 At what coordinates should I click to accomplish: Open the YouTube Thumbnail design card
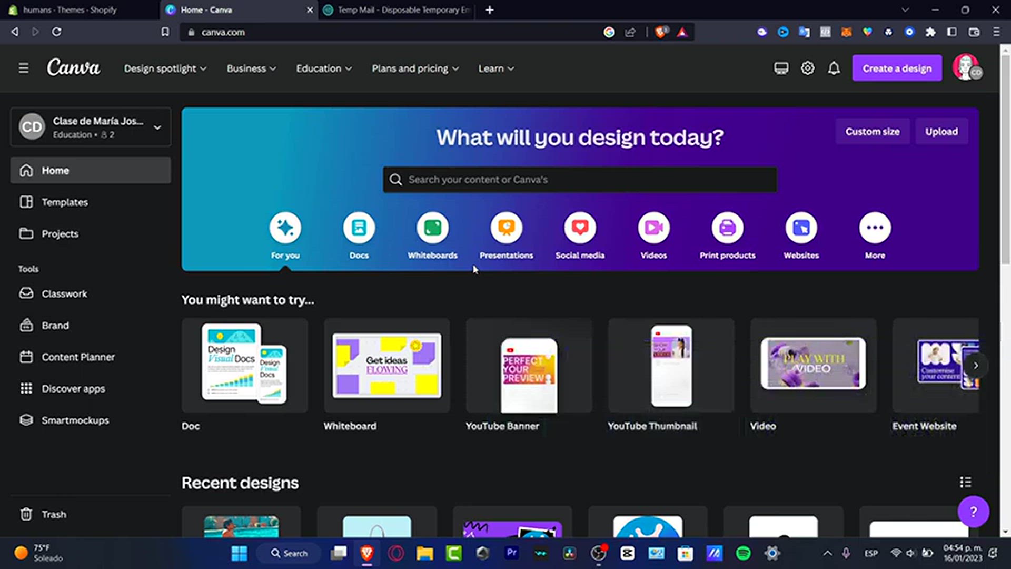tap(671, 365)
